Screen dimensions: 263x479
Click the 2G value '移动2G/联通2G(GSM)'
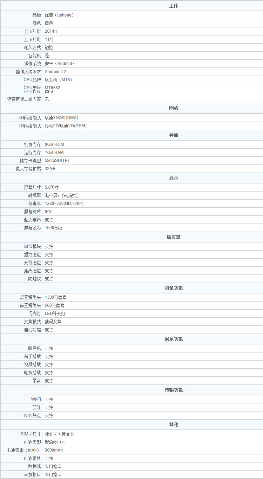66,126
